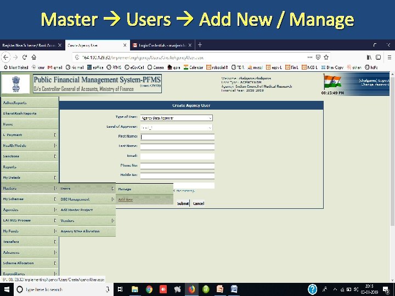The image size is (395, 296).
Task: Click the Logout link in header
Action: coord(383,81)
